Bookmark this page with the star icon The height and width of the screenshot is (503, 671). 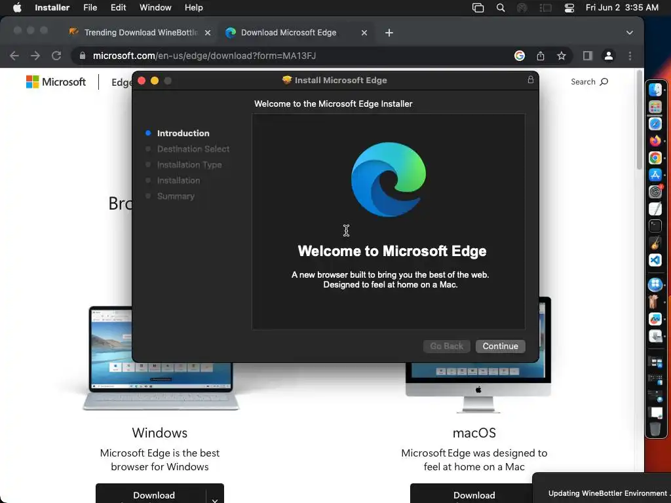pyautogui.click(x=562, y=56)
